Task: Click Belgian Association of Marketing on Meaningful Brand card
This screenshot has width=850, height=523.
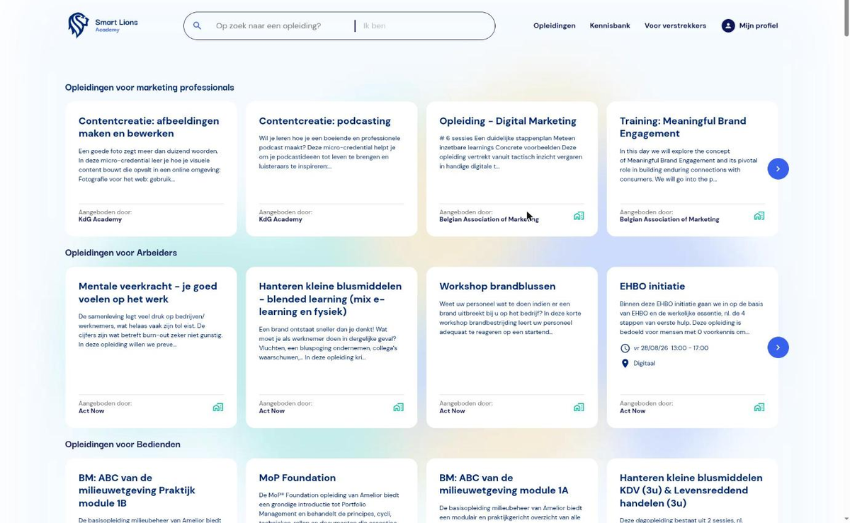Action: tap(669, 219)
